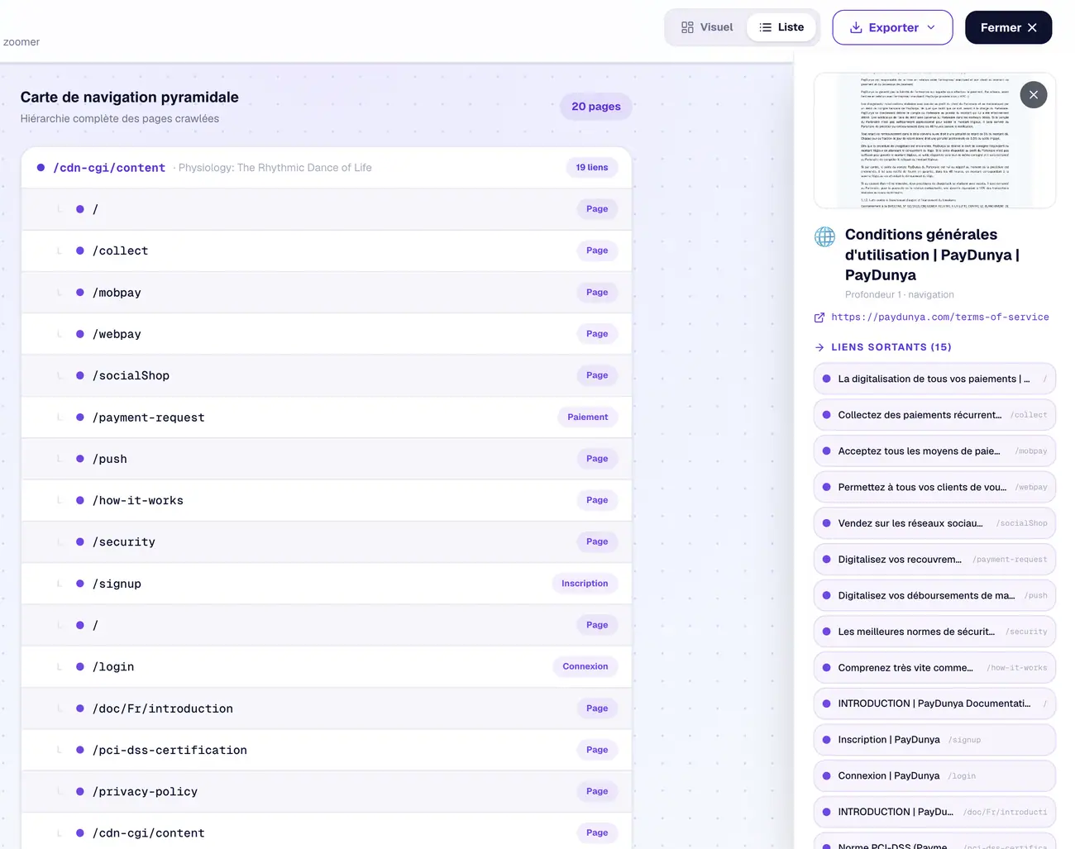Switch to the Visuel view
1075x849 pixels.
706,27
